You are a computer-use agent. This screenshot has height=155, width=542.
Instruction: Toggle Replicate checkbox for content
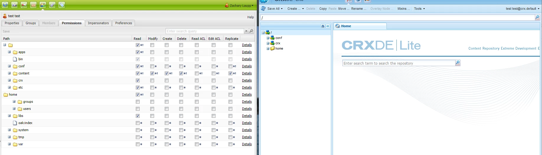(x=230, y=73)
